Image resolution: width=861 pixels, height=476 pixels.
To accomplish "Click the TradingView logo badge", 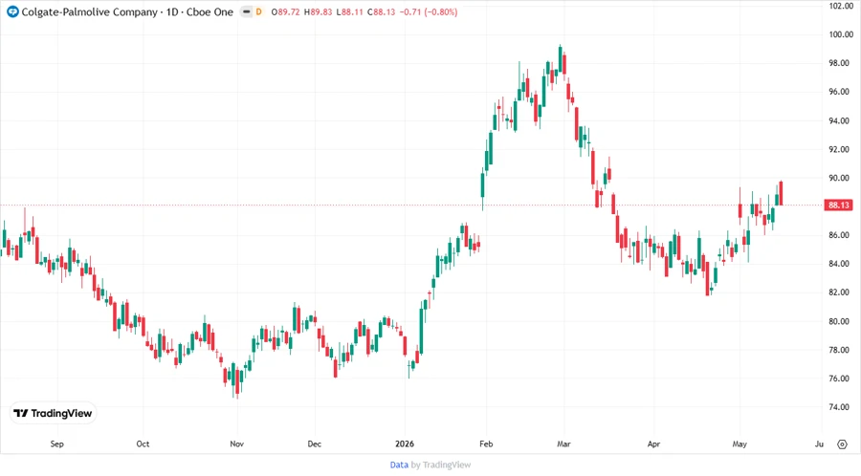I will point(53,414).
